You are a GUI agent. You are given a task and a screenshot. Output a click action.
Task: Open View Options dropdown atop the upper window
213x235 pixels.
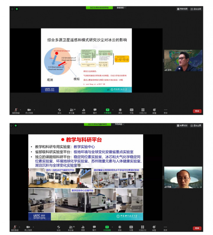pos(121,8)
